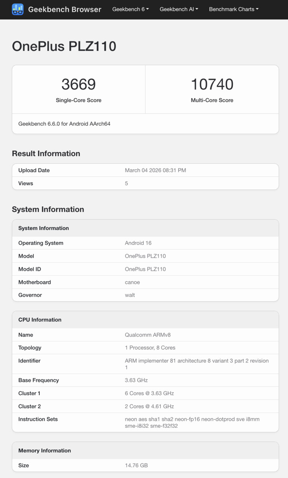The height and width of the screenshot is (478, 288).
Task: Click the governor value walt
Action: click(x=130, y=295)
